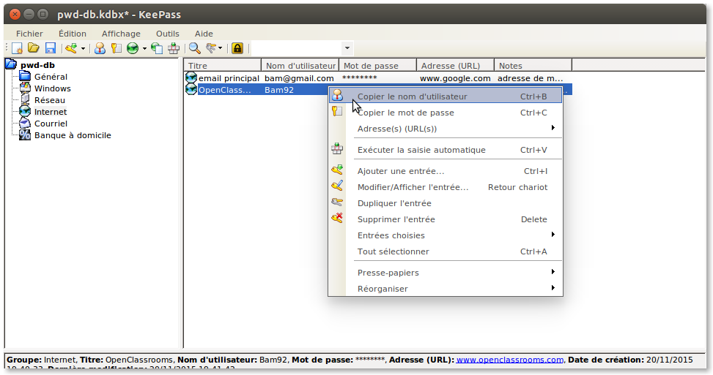This screenshot has height=375, width=713.
Task: Open the quick search dropdown arrow
Action: (347, 48)
